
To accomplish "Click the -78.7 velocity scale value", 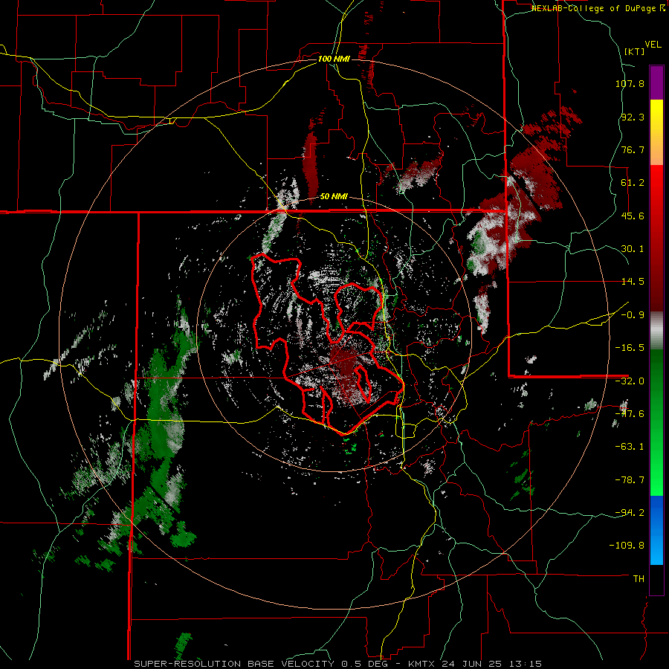I will pos(630,480).
